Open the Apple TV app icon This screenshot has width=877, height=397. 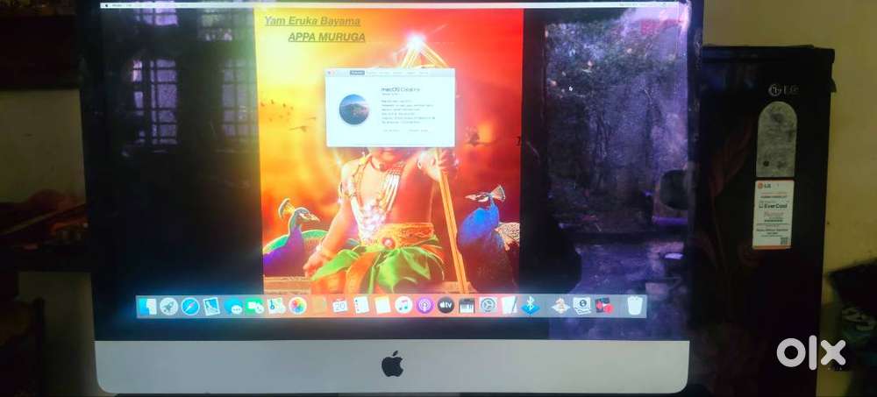(x=446, y=306)
